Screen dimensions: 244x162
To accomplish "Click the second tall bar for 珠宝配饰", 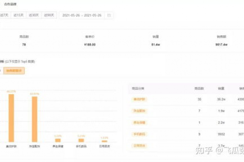I will (x=35, y=119).
